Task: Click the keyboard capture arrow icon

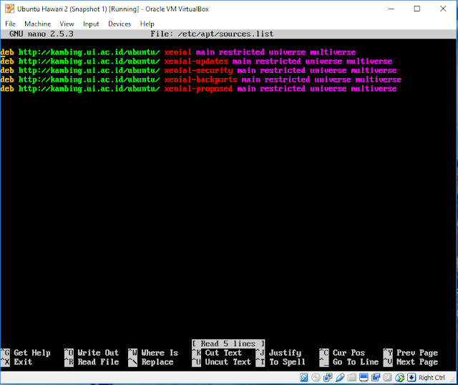Action: 411,378
